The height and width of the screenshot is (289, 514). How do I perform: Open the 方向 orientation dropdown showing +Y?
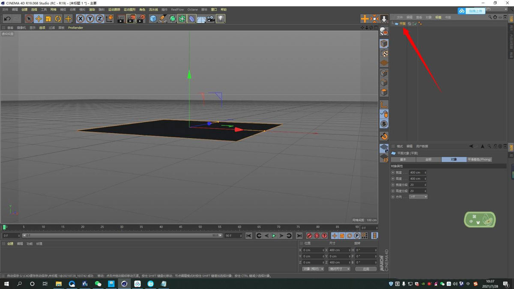tap(418, 197)
